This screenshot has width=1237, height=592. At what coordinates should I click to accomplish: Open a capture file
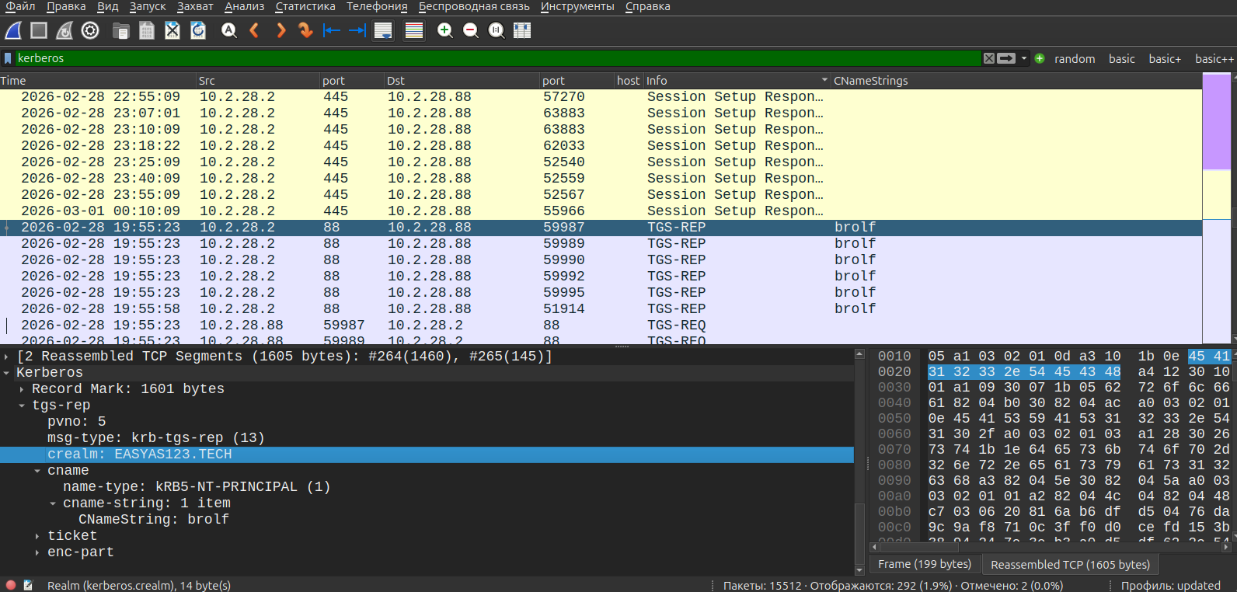(x=120, y=30)
